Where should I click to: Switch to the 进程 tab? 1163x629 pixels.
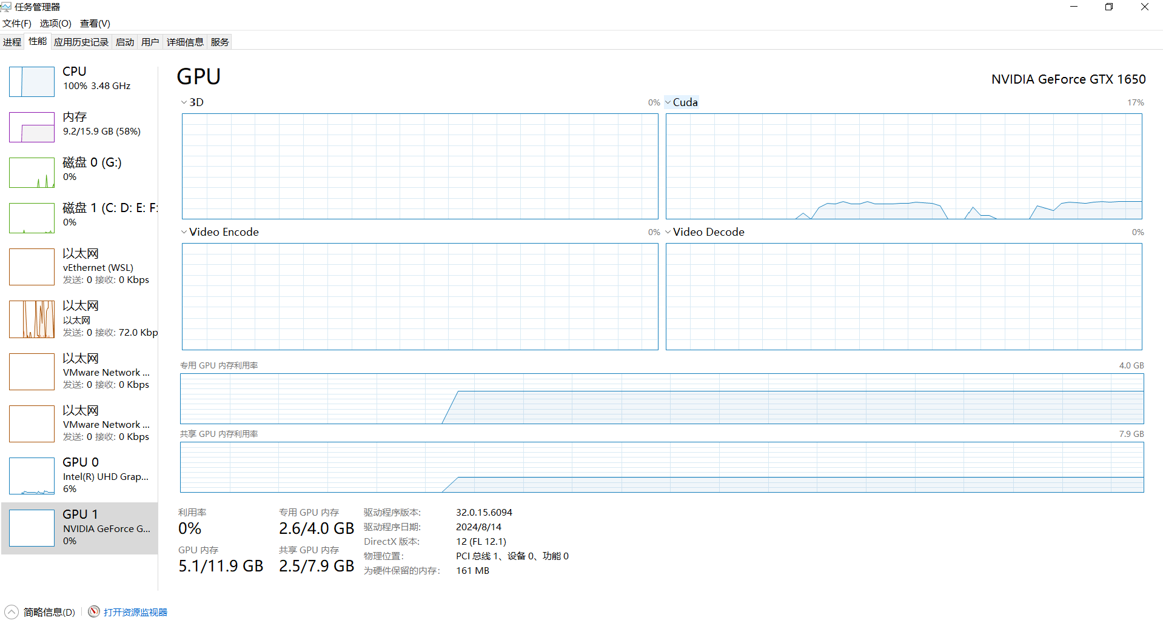click(x=12, y=42)
